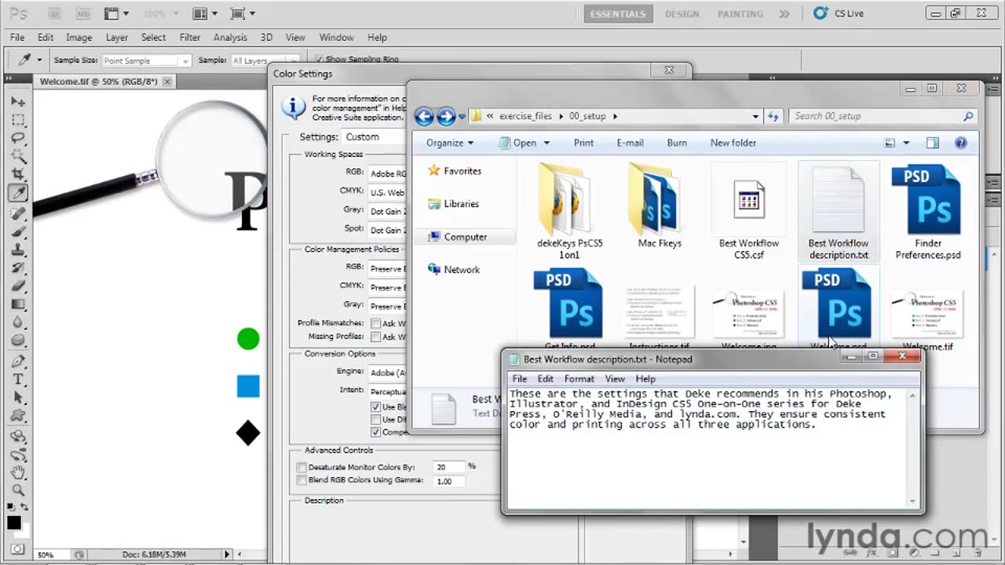Toggle the Explorer preview pane
This screenshot has height=565, width=1005.
[x=933, y=143]
